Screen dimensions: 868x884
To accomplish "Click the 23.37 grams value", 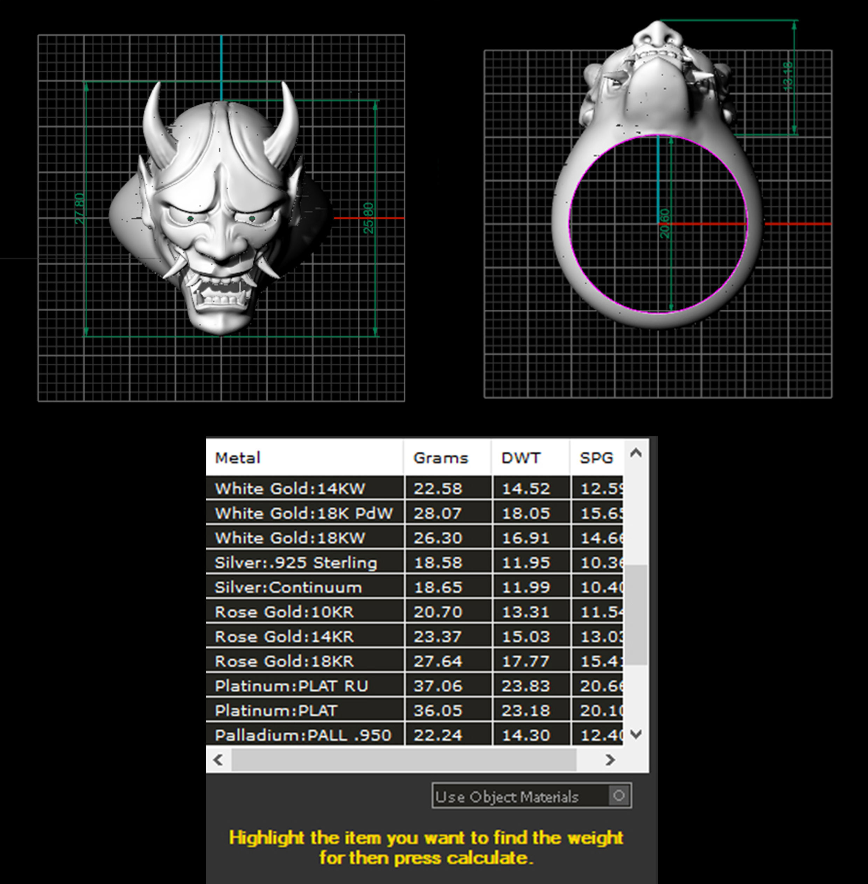I will [x=437, y=637].
